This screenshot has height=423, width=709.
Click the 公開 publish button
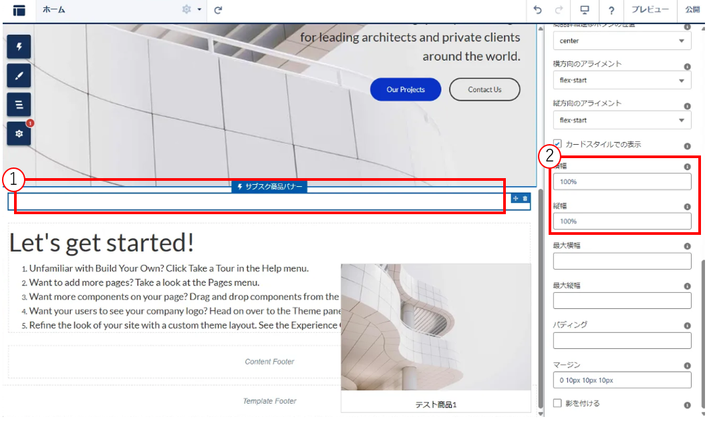click(x=692, y=10)
